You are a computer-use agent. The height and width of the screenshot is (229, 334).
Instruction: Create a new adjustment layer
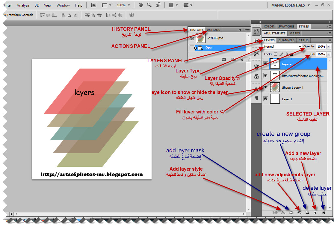click(299, 213)
